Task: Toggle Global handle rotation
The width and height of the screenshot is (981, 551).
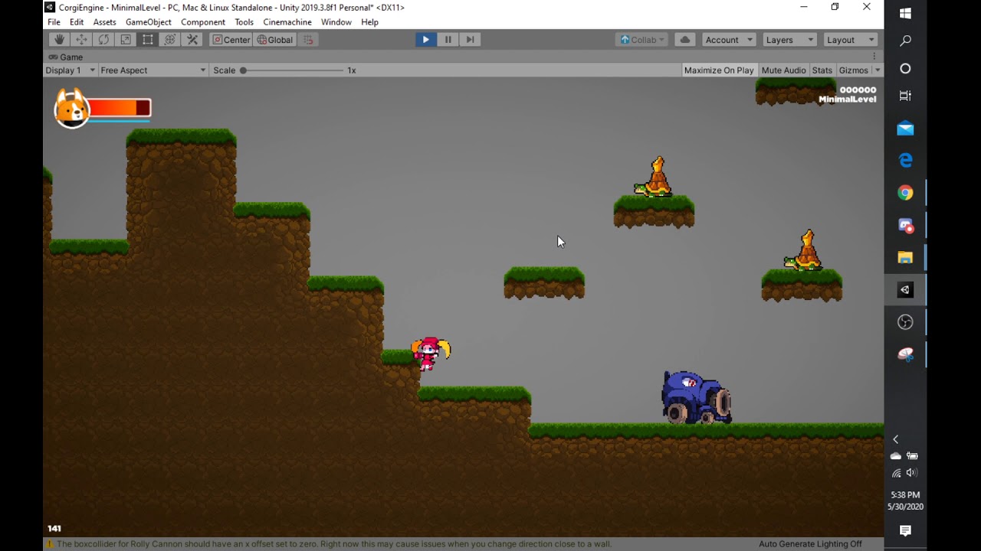Action: [x=275, y=40]
